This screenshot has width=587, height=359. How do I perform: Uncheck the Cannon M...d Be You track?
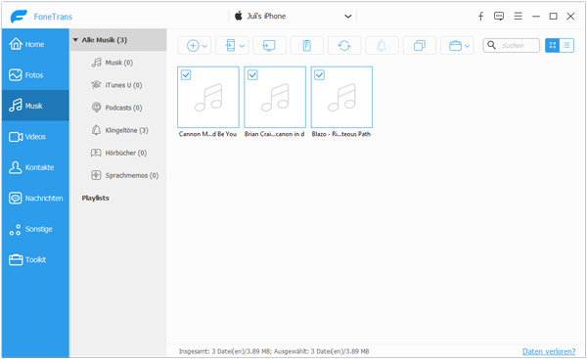(x=186, y=75)
